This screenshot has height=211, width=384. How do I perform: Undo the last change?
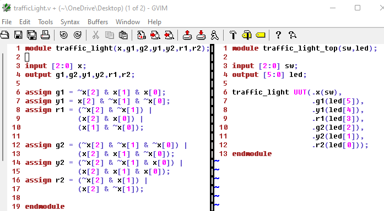point(64,35)
